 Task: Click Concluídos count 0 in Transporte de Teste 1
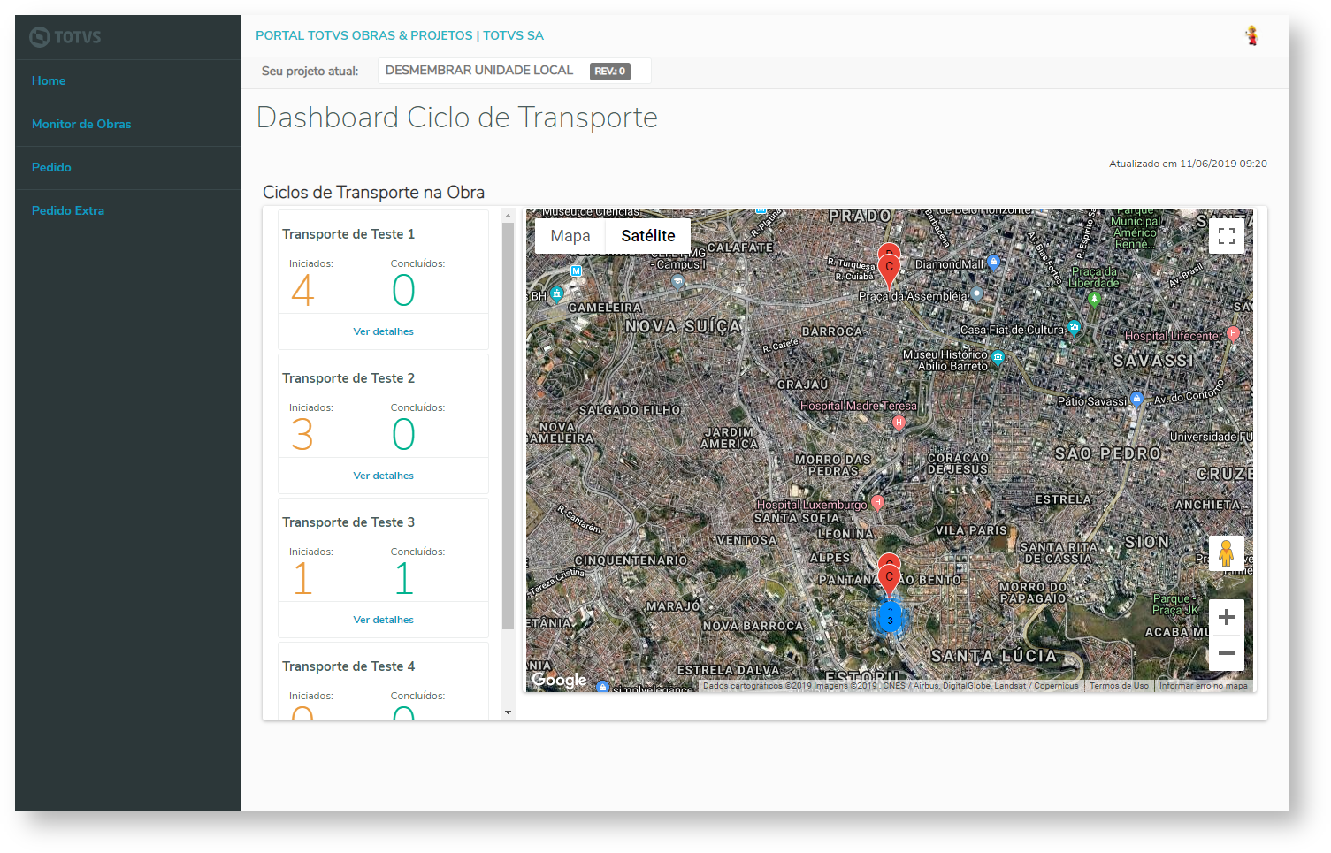coord(403,290)
